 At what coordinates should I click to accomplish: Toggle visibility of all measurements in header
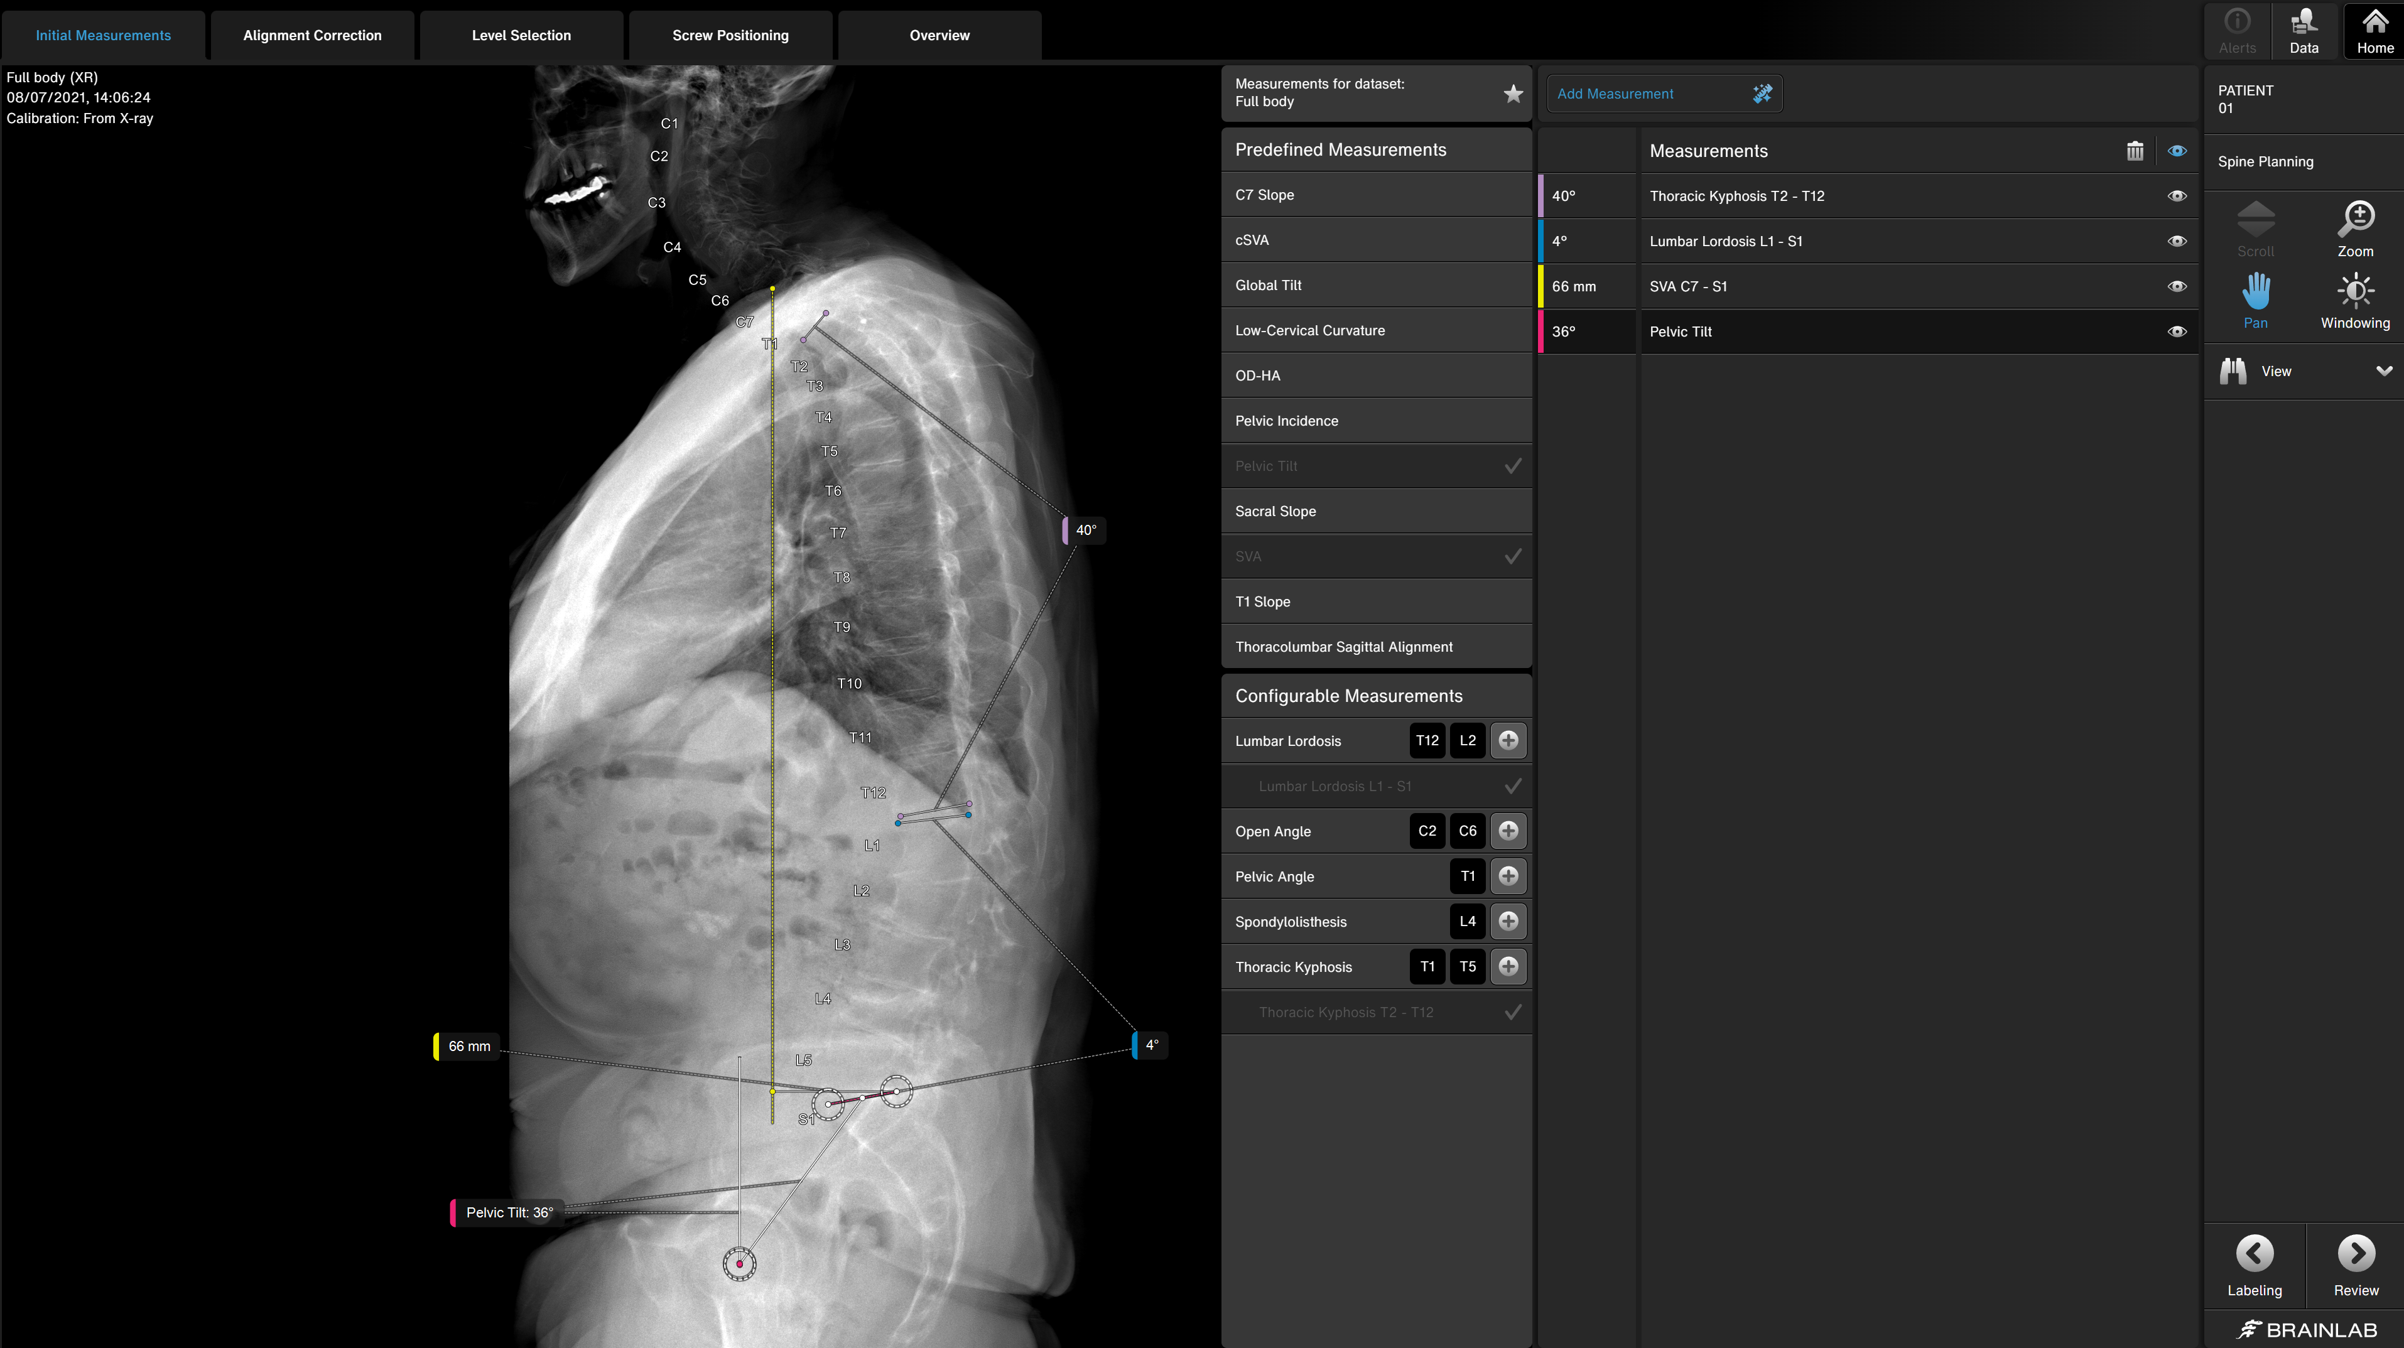point(2176,151)
